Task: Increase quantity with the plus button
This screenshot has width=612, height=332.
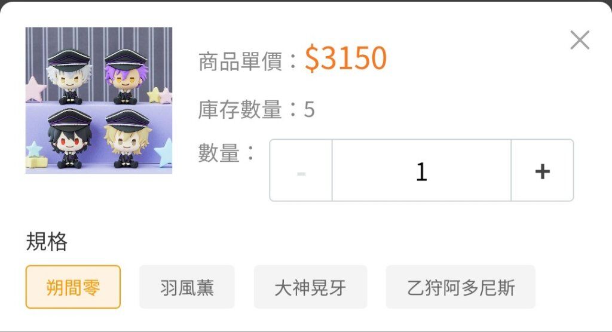Action: (x=543, y=171)
